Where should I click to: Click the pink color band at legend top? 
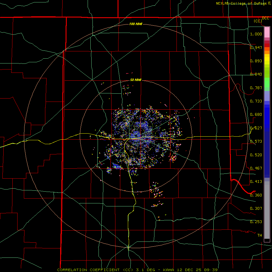coord(267,32)
